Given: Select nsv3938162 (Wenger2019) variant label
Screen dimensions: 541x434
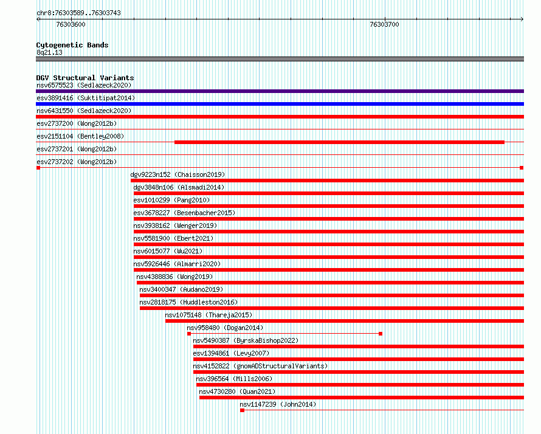Looking at the screenshot, I should pos(175,226).
